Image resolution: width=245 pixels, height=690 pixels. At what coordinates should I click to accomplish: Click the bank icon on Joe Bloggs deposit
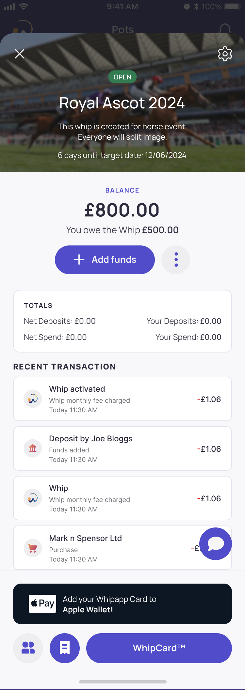[33, 448]
